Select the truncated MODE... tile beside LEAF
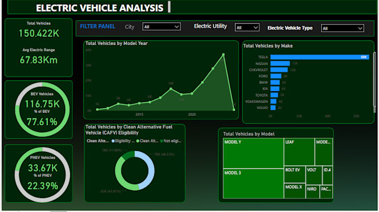Image resolution: width=379 pixels, height=212 pixels. [324, 152]
